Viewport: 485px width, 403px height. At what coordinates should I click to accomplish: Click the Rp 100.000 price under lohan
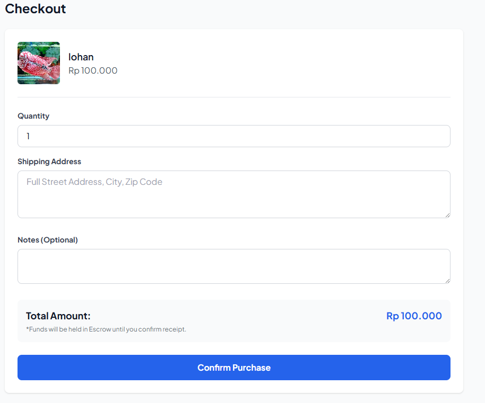tap(93, 70)
